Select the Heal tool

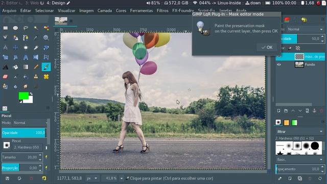point(46,77)
